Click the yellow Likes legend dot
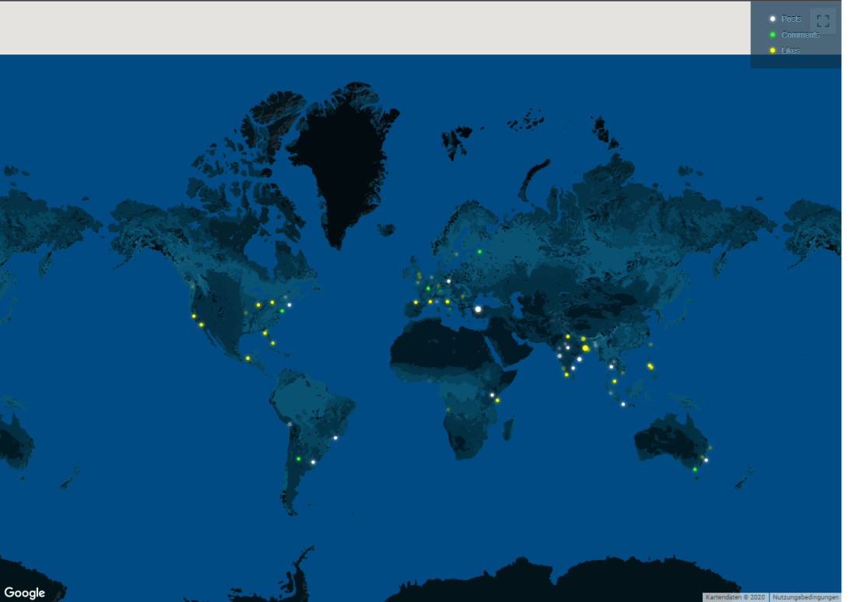Image resolution: width=856 pixels, height=602 pixels. (772, 51)
